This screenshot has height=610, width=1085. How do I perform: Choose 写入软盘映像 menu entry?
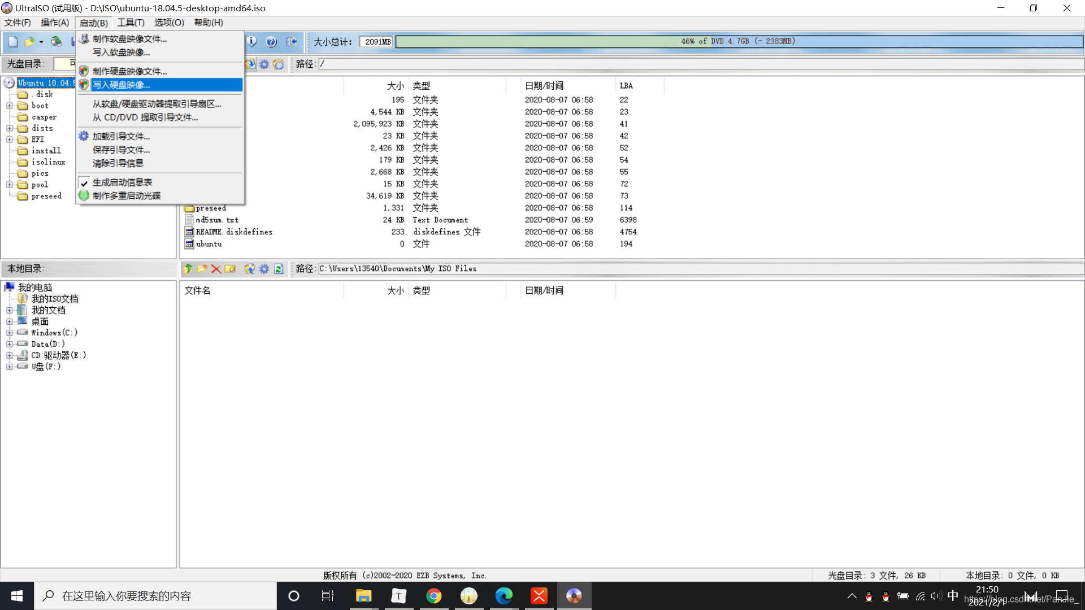[x=160, y=53]
